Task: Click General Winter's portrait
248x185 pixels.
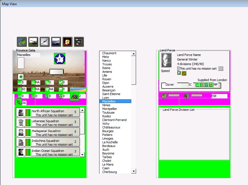Action: (x=166, y=60)
